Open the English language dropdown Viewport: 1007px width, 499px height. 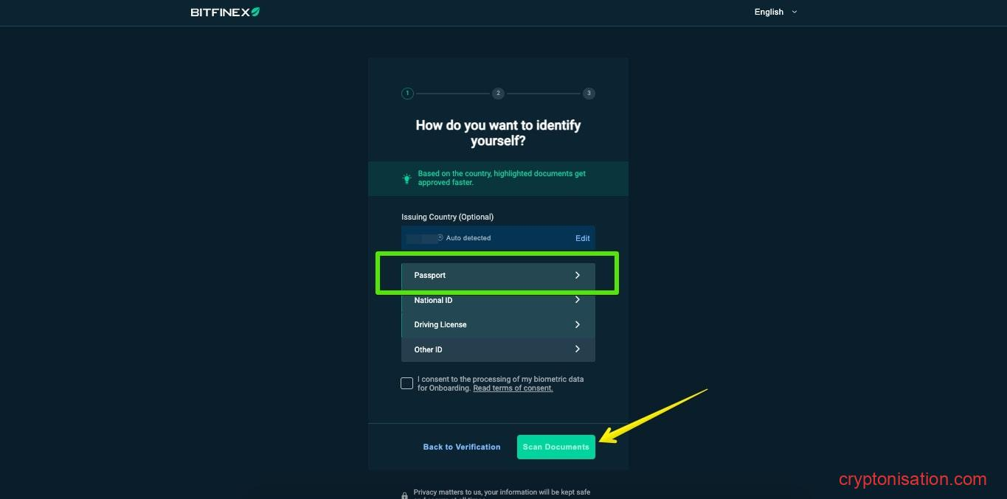[775, 12]
